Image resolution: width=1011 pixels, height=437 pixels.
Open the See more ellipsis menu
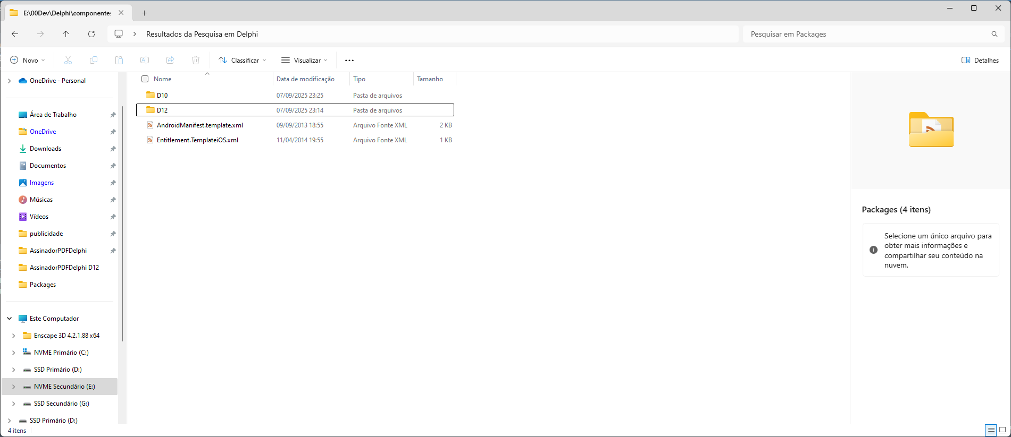tap(349, 60)
